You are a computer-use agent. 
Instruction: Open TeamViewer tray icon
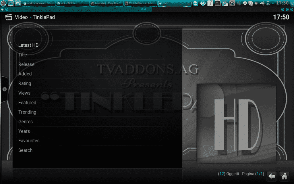pos(195,3)
